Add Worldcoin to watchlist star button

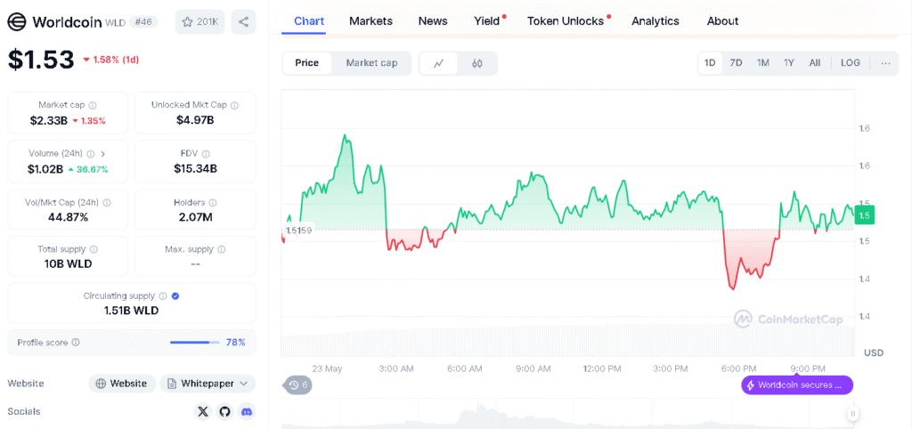pyautogui.click(x=199, y=22)
